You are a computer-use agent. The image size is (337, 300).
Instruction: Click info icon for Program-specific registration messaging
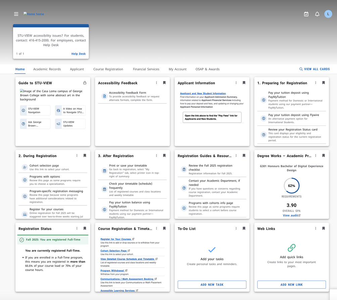click(25, 196)
